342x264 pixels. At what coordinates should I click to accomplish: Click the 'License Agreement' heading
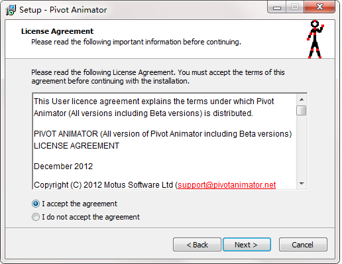point(57,31)
